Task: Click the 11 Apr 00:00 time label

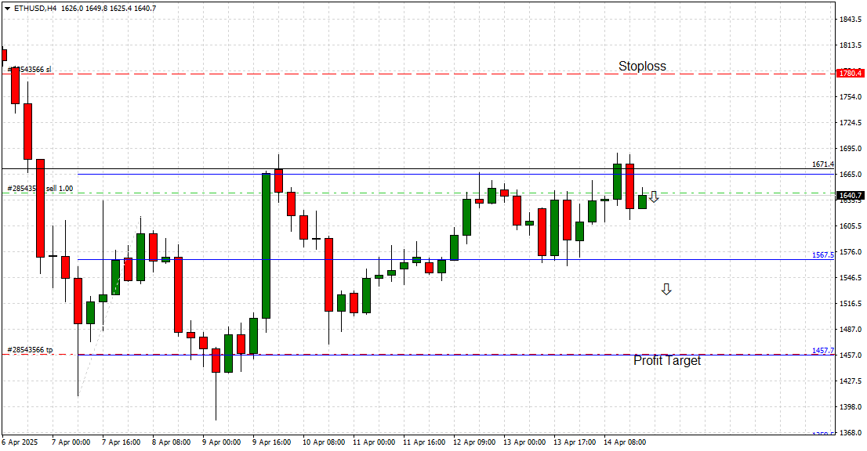Action: pos(374,442)
